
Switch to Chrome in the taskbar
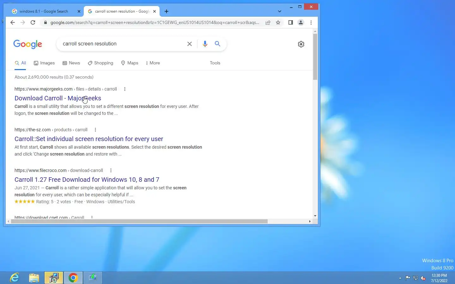tap(73, 278)
